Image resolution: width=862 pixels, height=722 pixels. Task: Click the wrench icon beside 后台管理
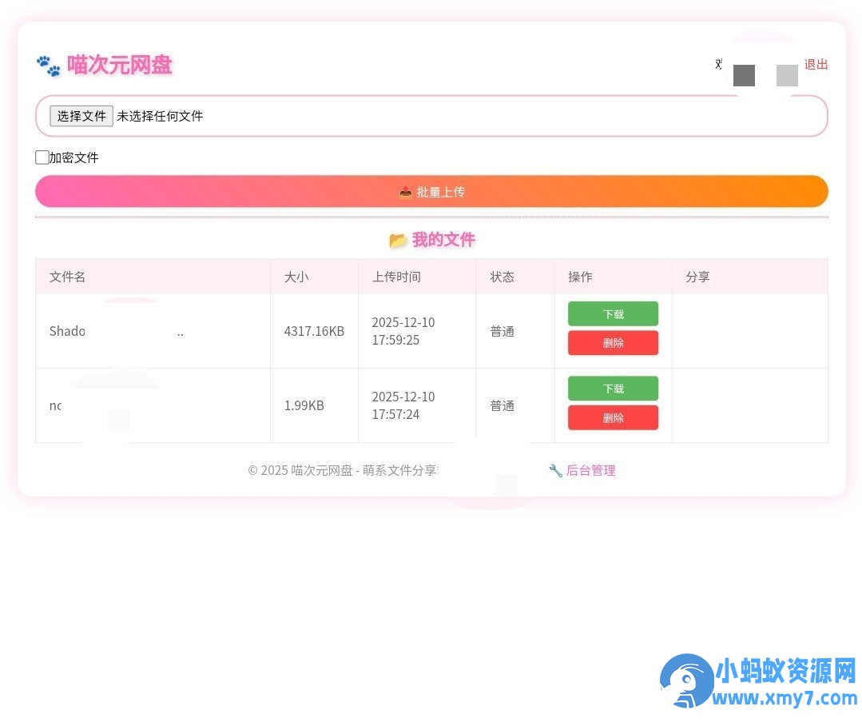tap(555, 470)
